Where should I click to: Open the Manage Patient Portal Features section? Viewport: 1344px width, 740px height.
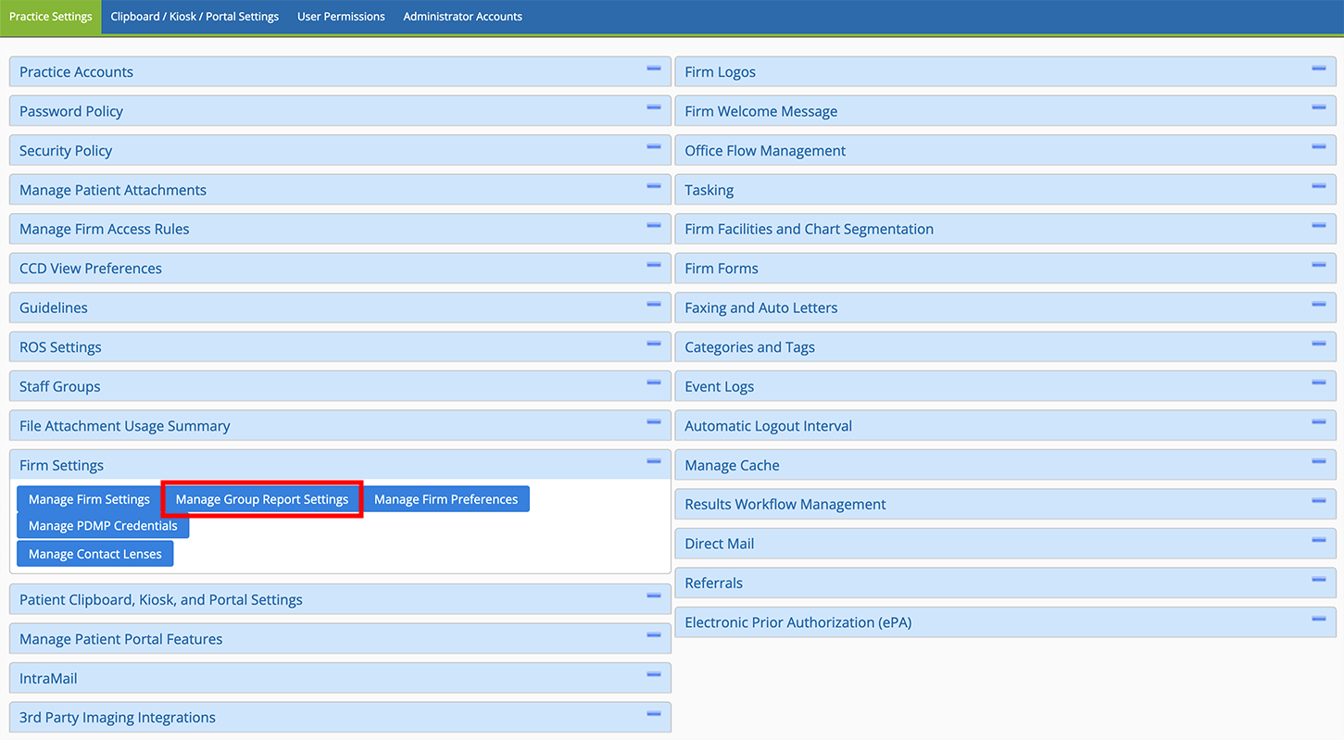(120, 639)
